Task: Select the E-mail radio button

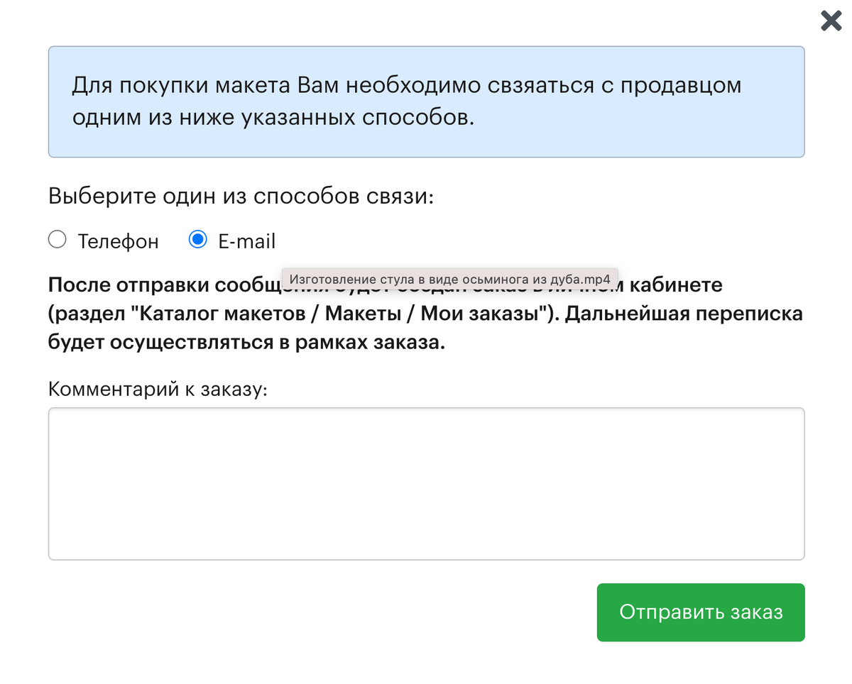Action: click(197, 240)
